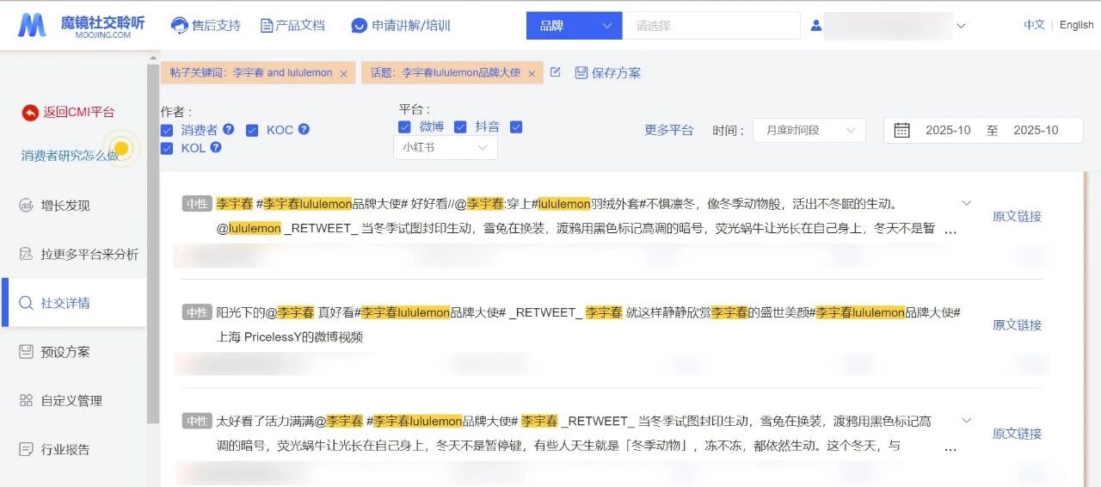Open 原文链接 for the first post
The height and width of the screenshot is (487, 1101).
[x=1017, y=216]
